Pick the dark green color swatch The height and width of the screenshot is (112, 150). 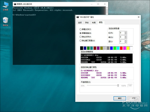(88, 48)
